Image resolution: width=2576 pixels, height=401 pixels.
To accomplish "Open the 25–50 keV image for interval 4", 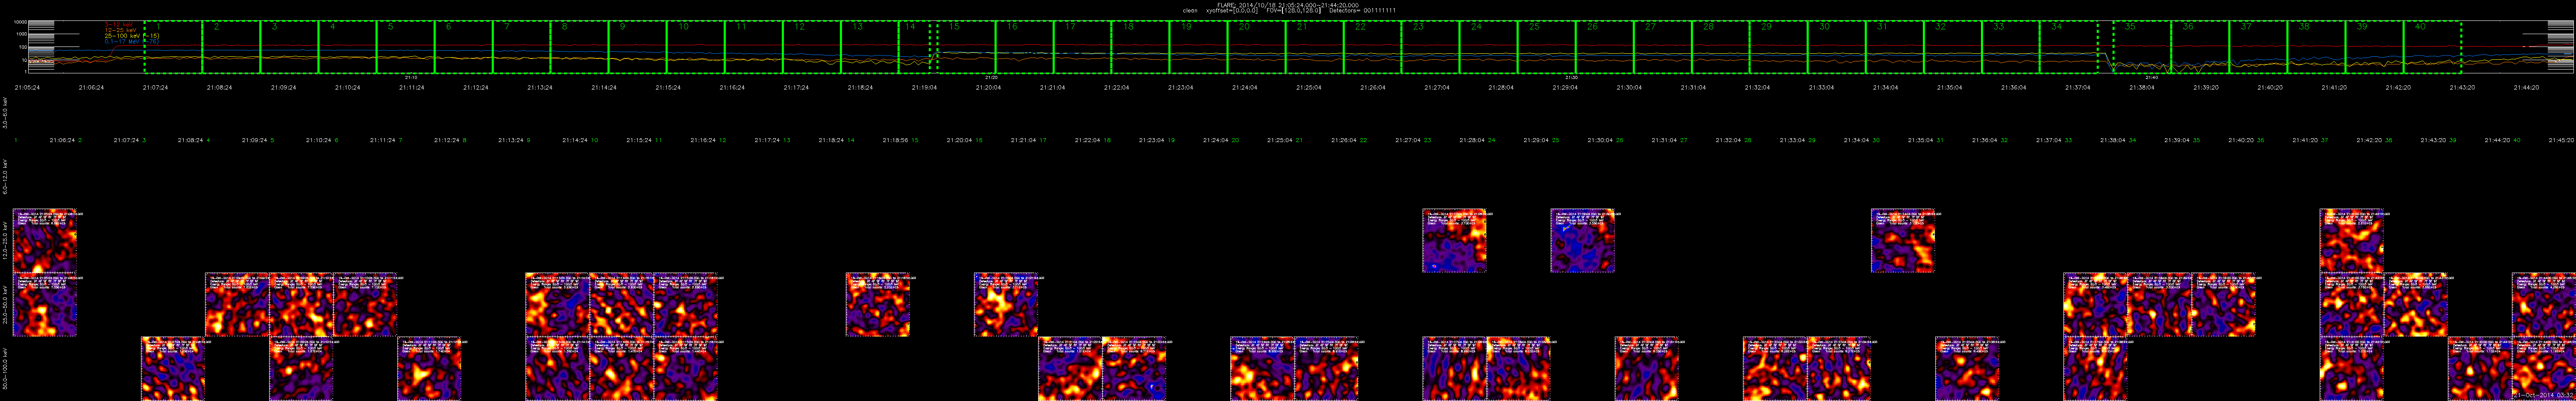I will tap(237, 304).
